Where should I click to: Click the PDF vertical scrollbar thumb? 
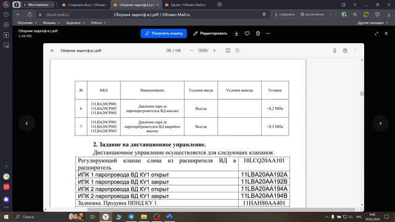(362, 94)
